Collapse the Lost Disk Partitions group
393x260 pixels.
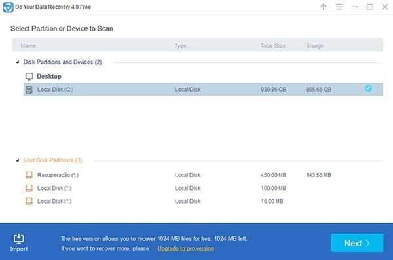coord(18,160)
